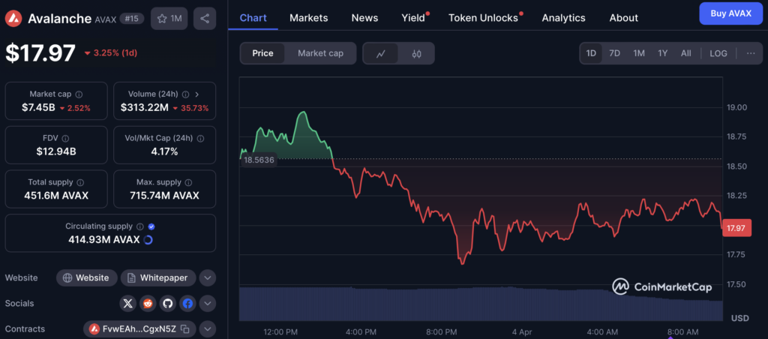Open Circulating supply info icon
The image size is (768, 339).
click(140, 226)
